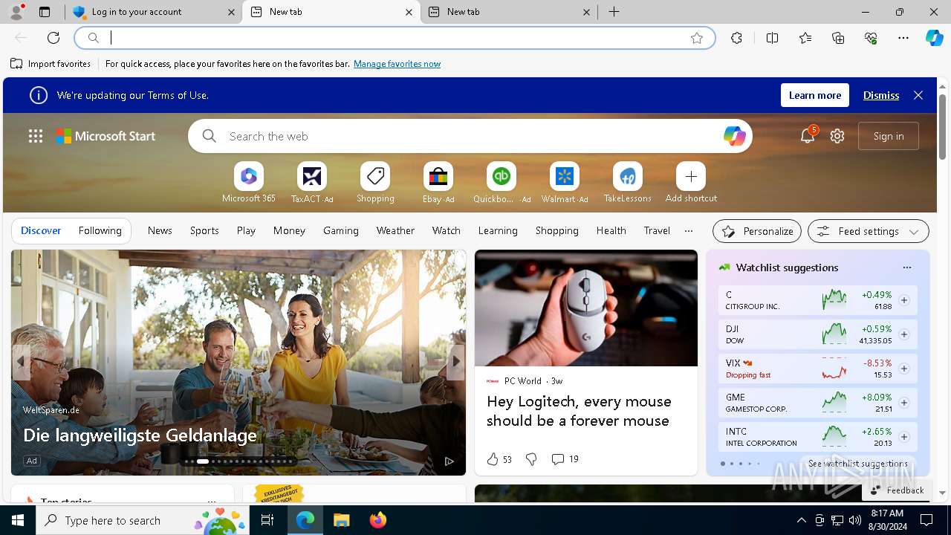Click Import favorites

coord(51,64)
